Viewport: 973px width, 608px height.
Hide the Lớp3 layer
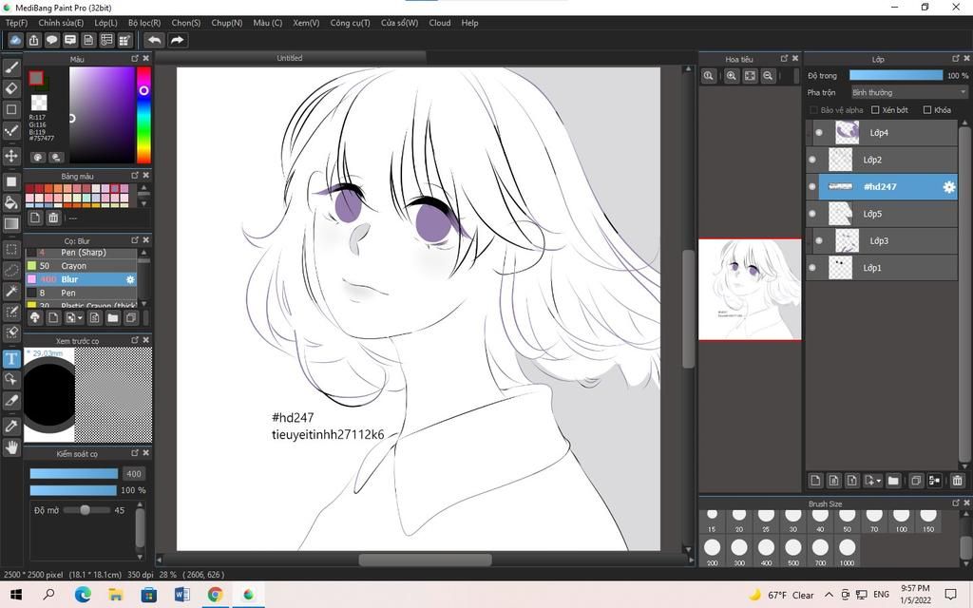(x=819, y=240)
